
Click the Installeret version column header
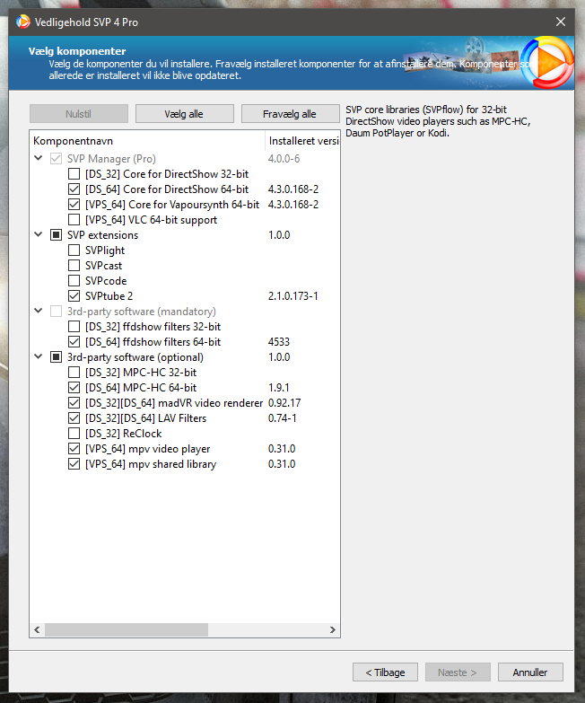point(302,141)
